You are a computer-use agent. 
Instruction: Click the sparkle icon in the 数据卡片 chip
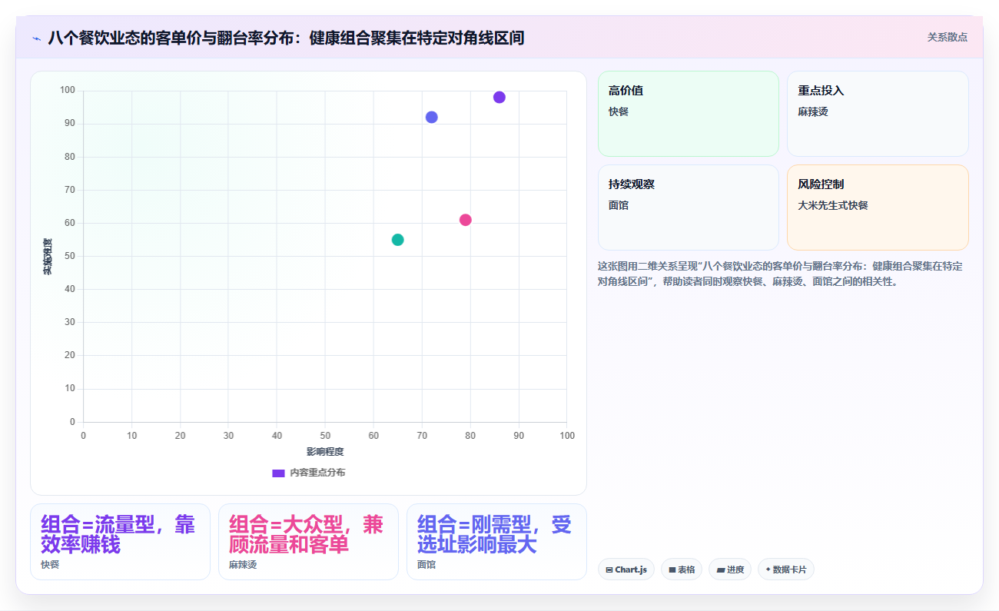[x=768, y=569]
